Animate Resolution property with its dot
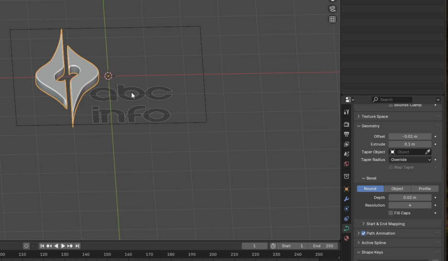This screenshot has width=448, height=261. click(436, 206)
